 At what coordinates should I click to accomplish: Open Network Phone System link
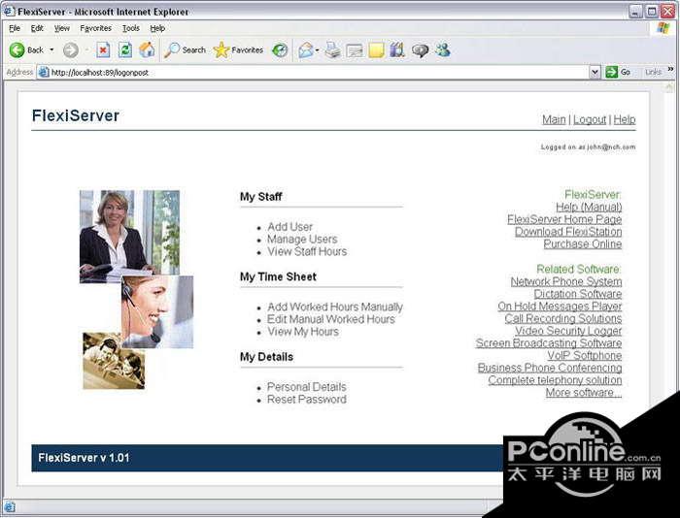566,281
